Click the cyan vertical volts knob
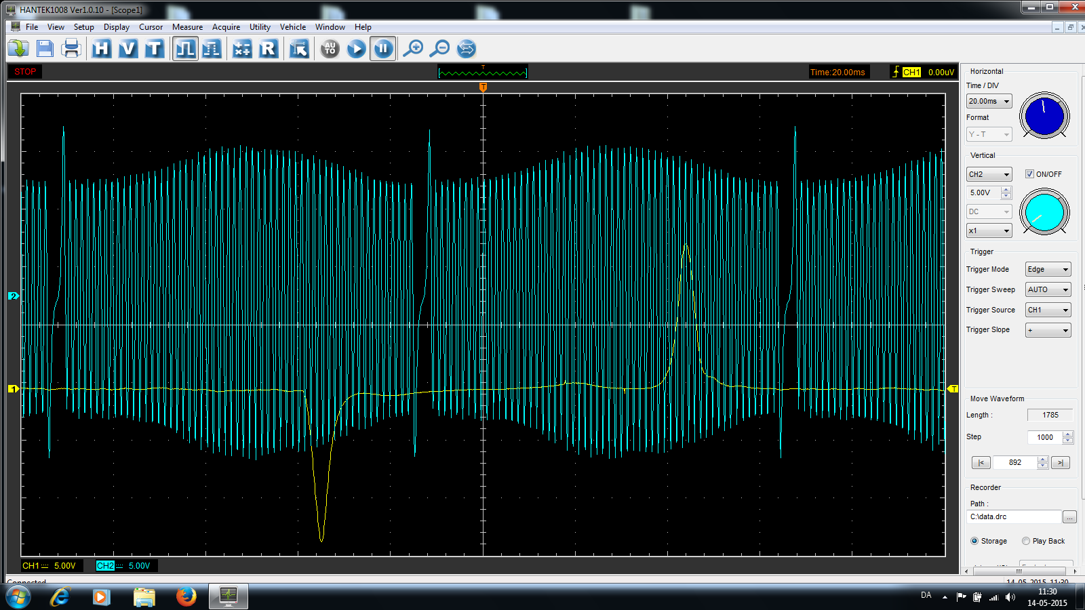This screenshot has height=610, width=1085. (x=1044, y=212)
